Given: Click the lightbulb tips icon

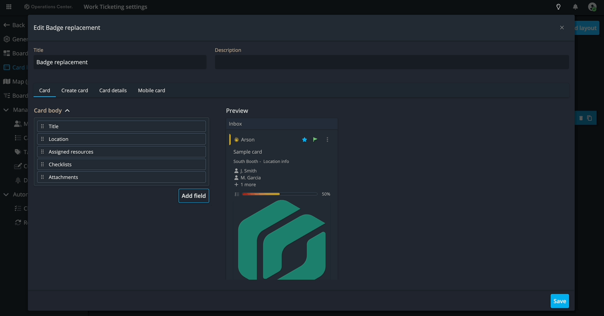Looking at the screenshot, I should (558, 7).
